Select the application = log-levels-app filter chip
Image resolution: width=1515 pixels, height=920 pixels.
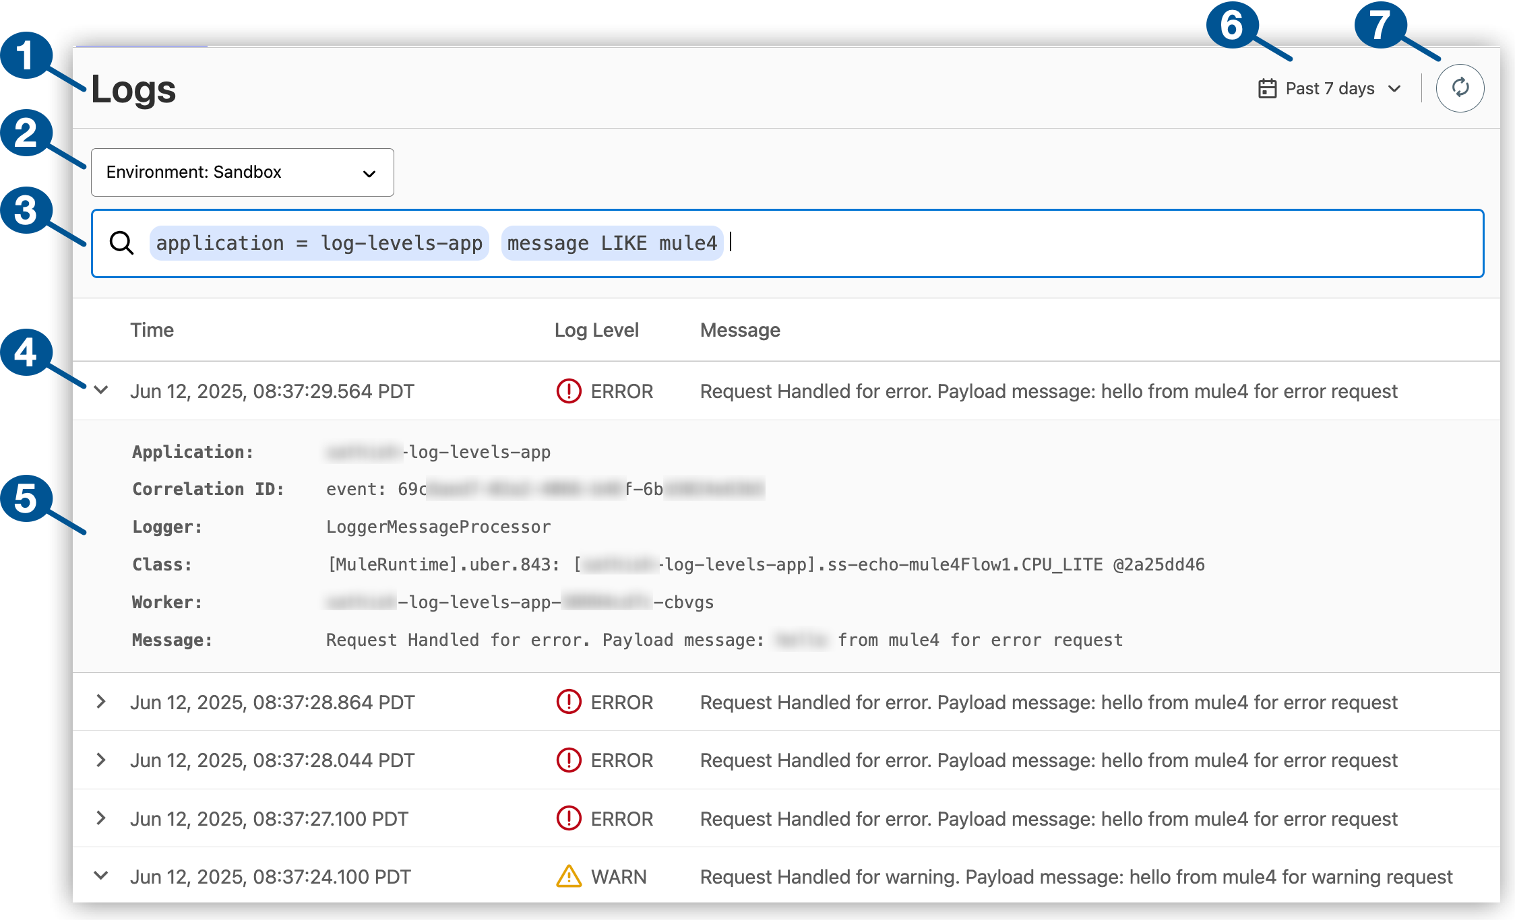click(x=319, y=243)
